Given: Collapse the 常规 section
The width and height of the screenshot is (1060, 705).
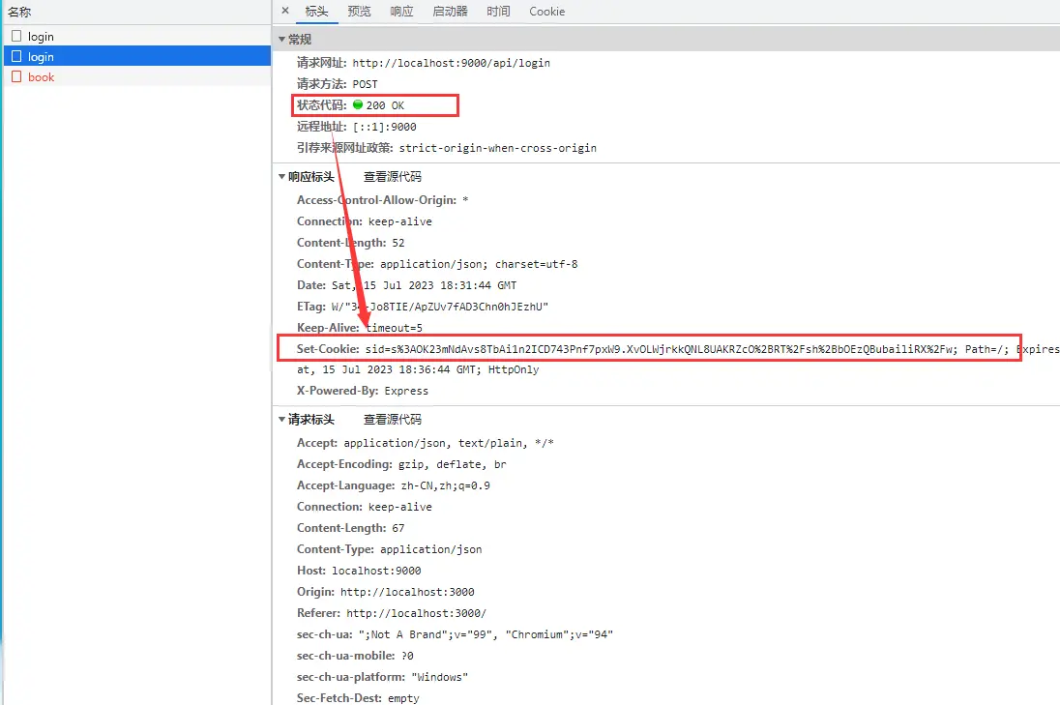Looking at the screenshot, I should pyautogui.click(x=281, y=40).
